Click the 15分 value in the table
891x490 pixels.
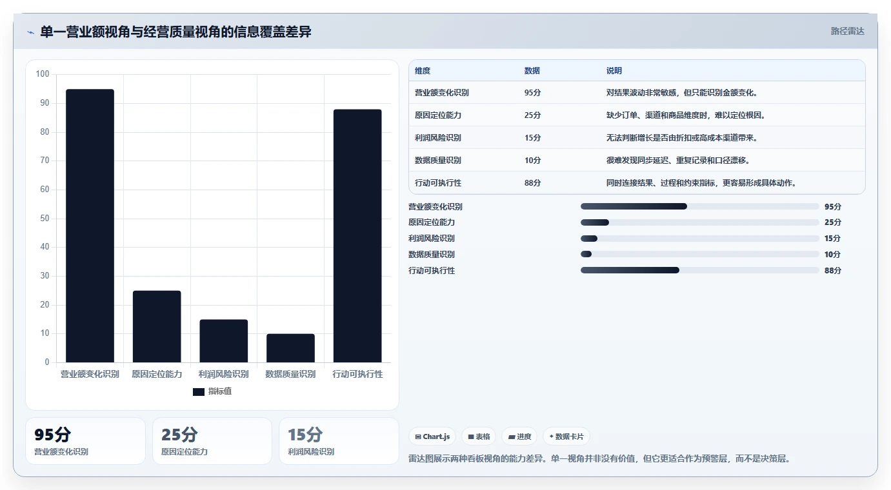(x=532, y=138)
